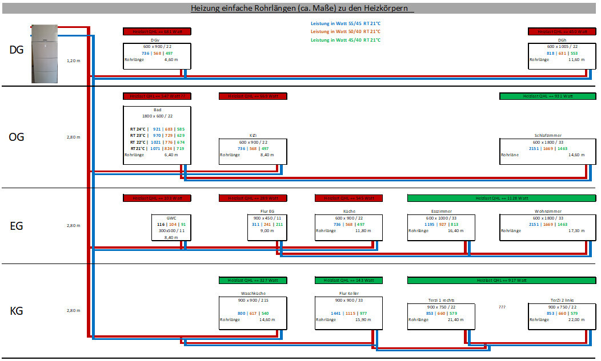Click the OG floor label
Viewport: 601px width, 361px height.
(x=17, y=137)
